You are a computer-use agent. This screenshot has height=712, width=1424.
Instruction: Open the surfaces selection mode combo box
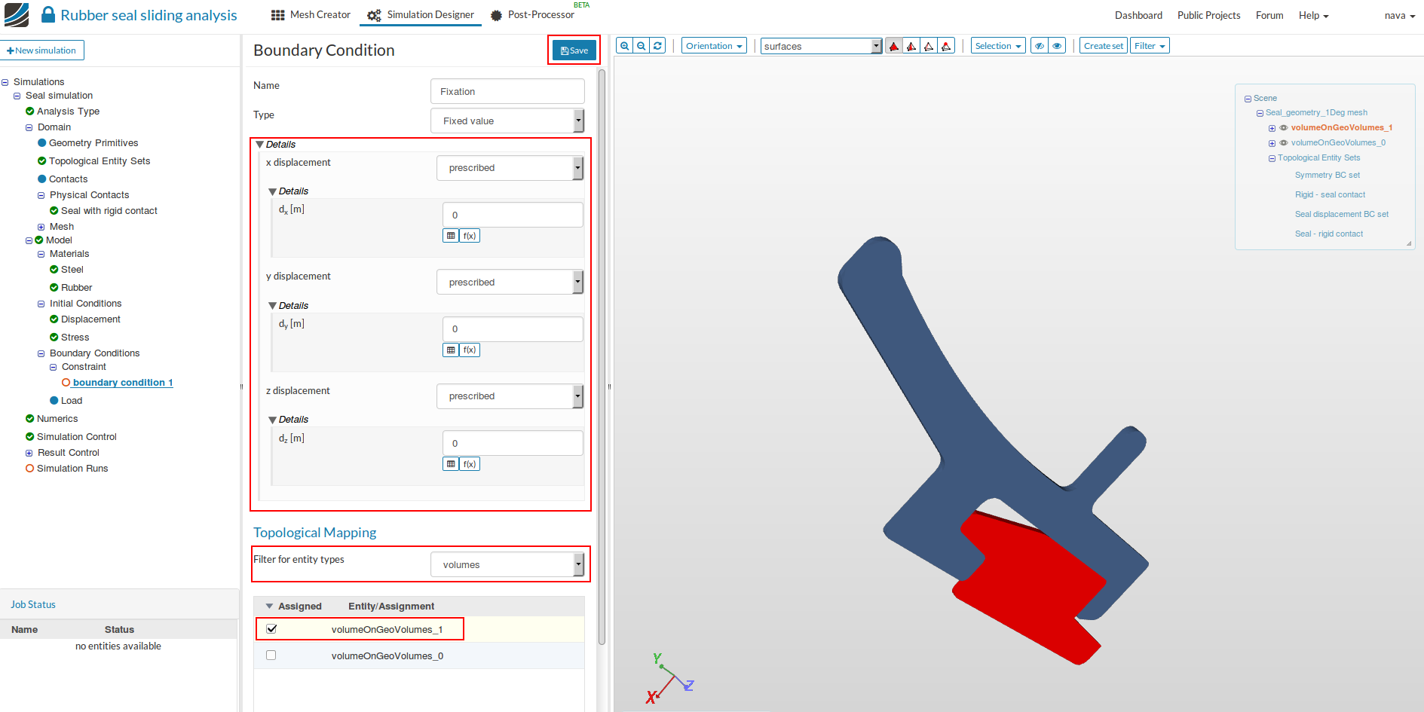[x=821, y=46]
